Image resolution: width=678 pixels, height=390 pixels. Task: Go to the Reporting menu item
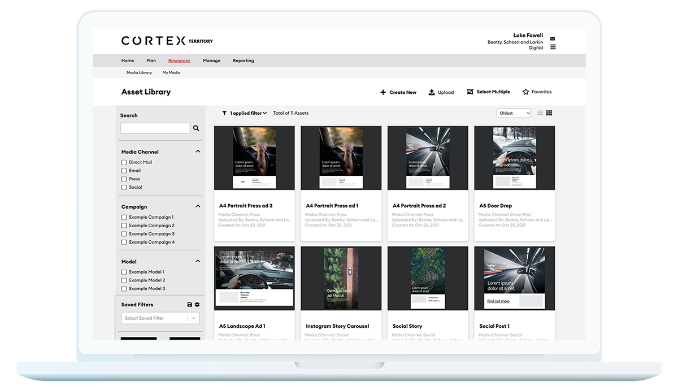244,60
